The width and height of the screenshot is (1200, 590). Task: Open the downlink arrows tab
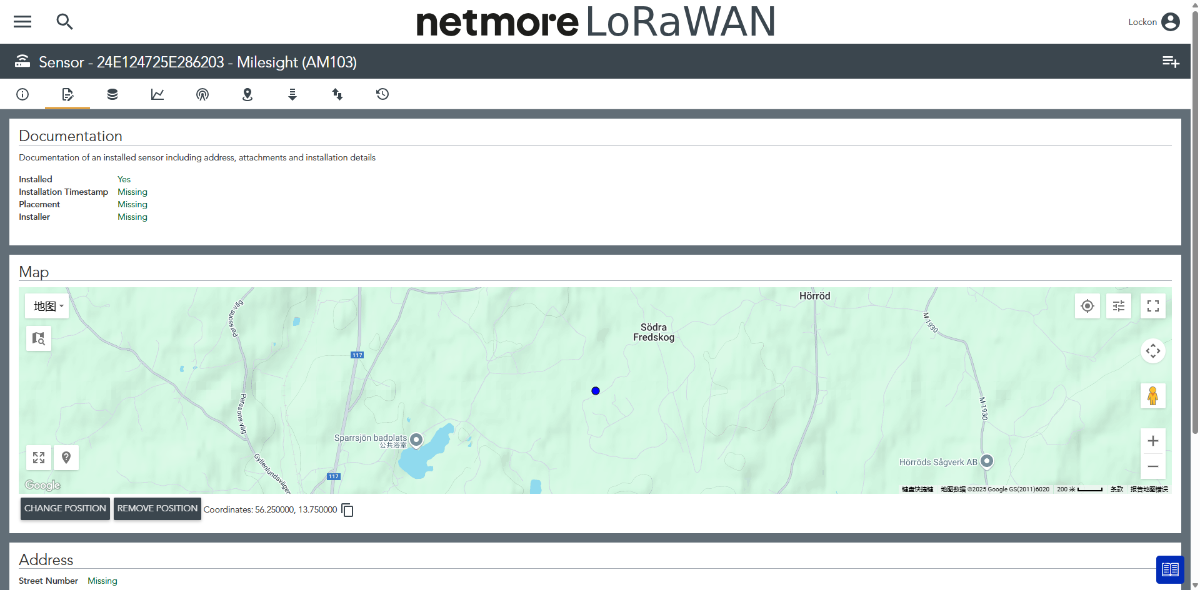[292, 94]
